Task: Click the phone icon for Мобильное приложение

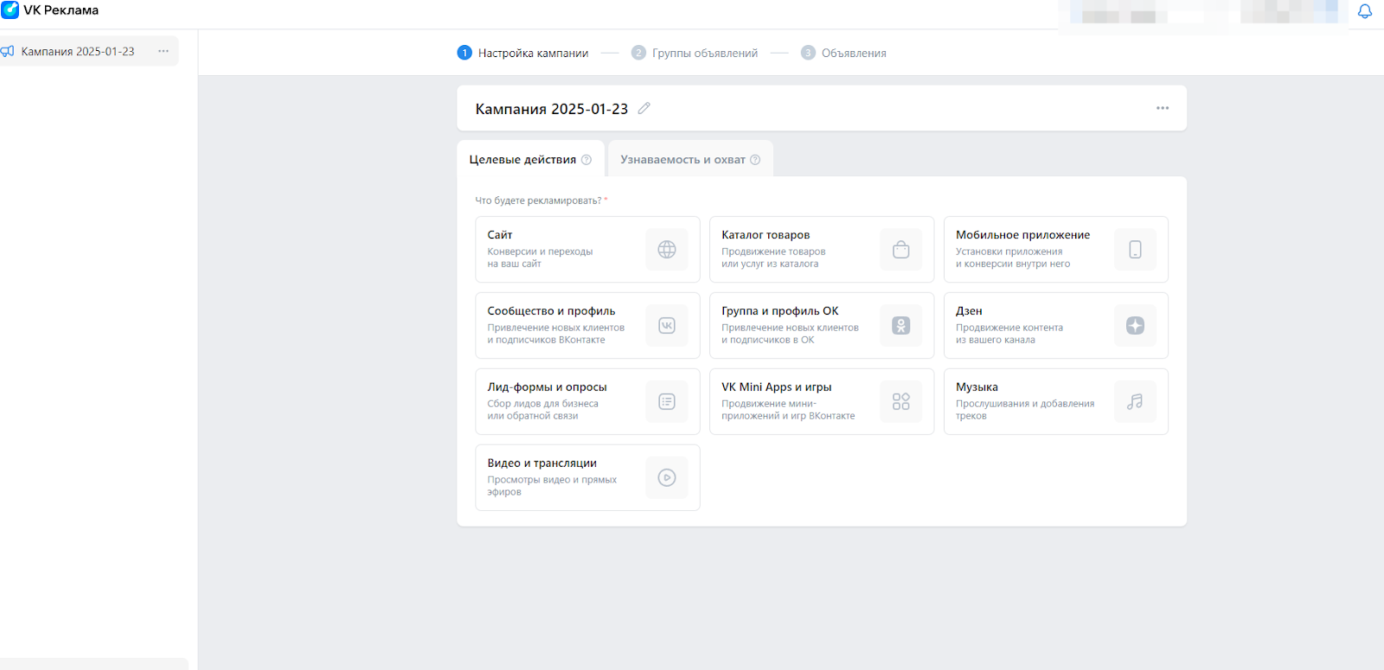Action: [1135, 249]
